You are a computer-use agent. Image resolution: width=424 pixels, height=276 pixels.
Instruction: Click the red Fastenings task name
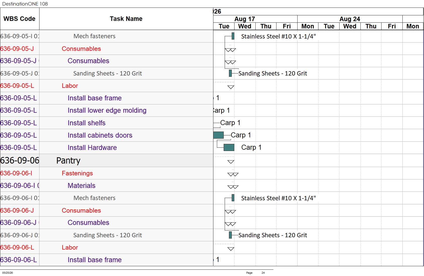coord(77,173)
